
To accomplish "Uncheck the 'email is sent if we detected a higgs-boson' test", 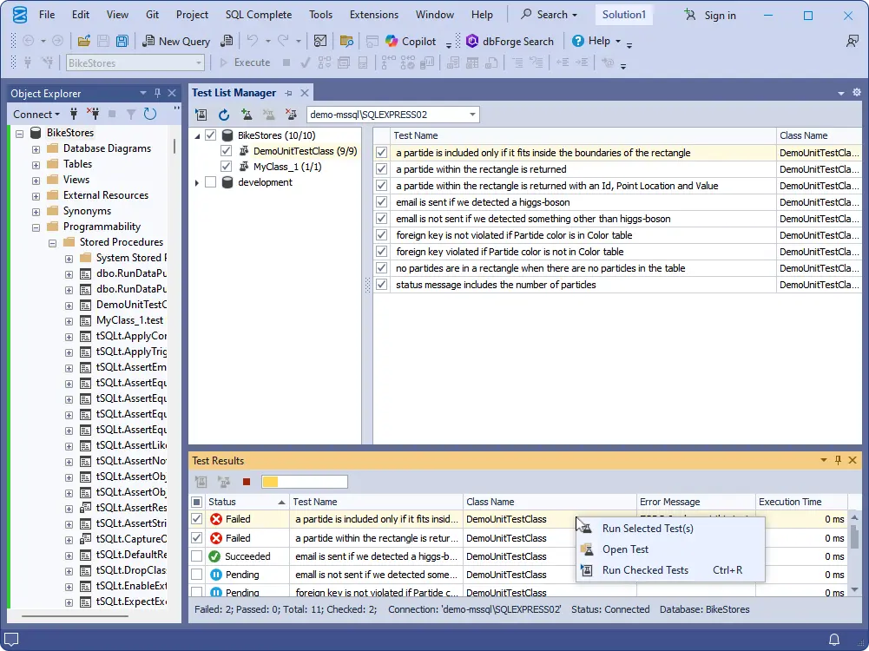I will point(381,201).
